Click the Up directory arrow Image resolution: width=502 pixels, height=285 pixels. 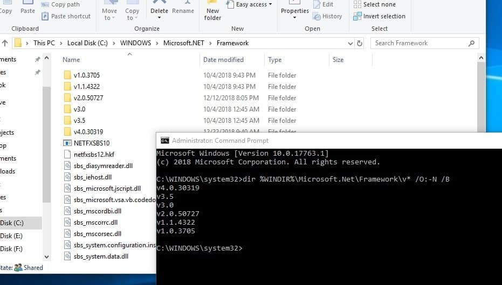pos(5,43)
